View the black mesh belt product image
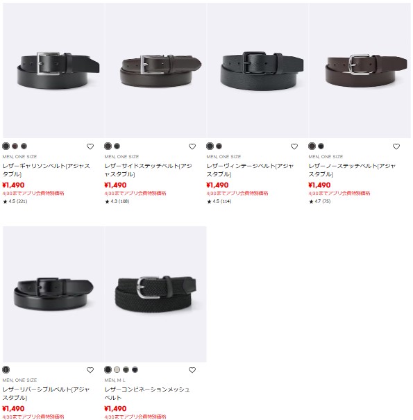This screenshot has height=420, width=413. (x=155, y=294)
